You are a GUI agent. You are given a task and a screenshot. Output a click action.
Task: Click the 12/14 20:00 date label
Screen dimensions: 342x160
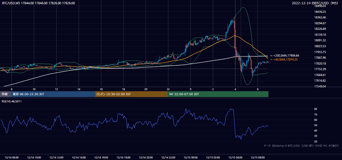pyautogui.click(x=146, y=158)
